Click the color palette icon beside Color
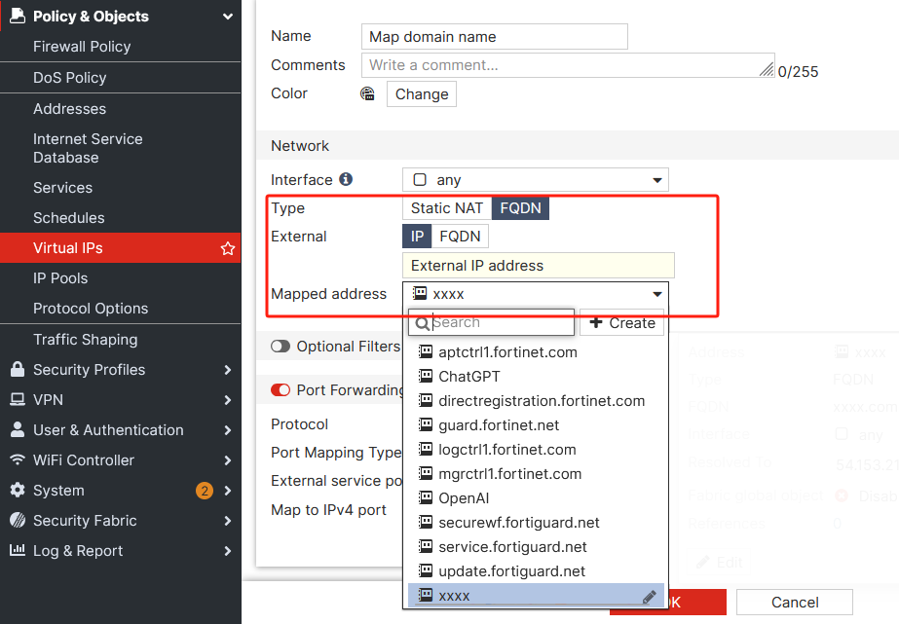The width and height of the screenshot is (899, 624). click(367, 93)
